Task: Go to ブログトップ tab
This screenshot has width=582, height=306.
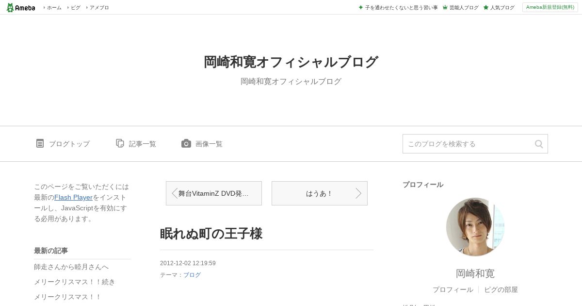Action: click(69, 144)
